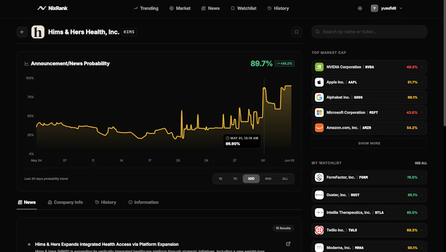Open the History page in top navigation
The width and height of the screenshot is (446, 252).
[278, 8]
